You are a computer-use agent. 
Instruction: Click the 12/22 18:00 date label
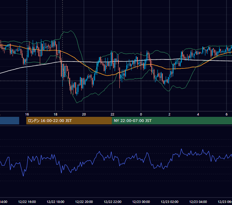pyautogui.click(x=56, y=202)
